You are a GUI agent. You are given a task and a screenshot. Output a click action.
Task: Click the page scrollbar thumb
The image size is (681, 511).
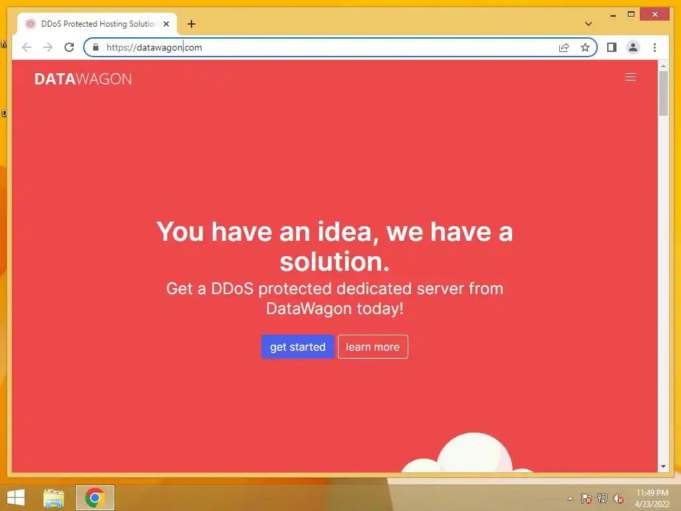(x=663, y=93)
